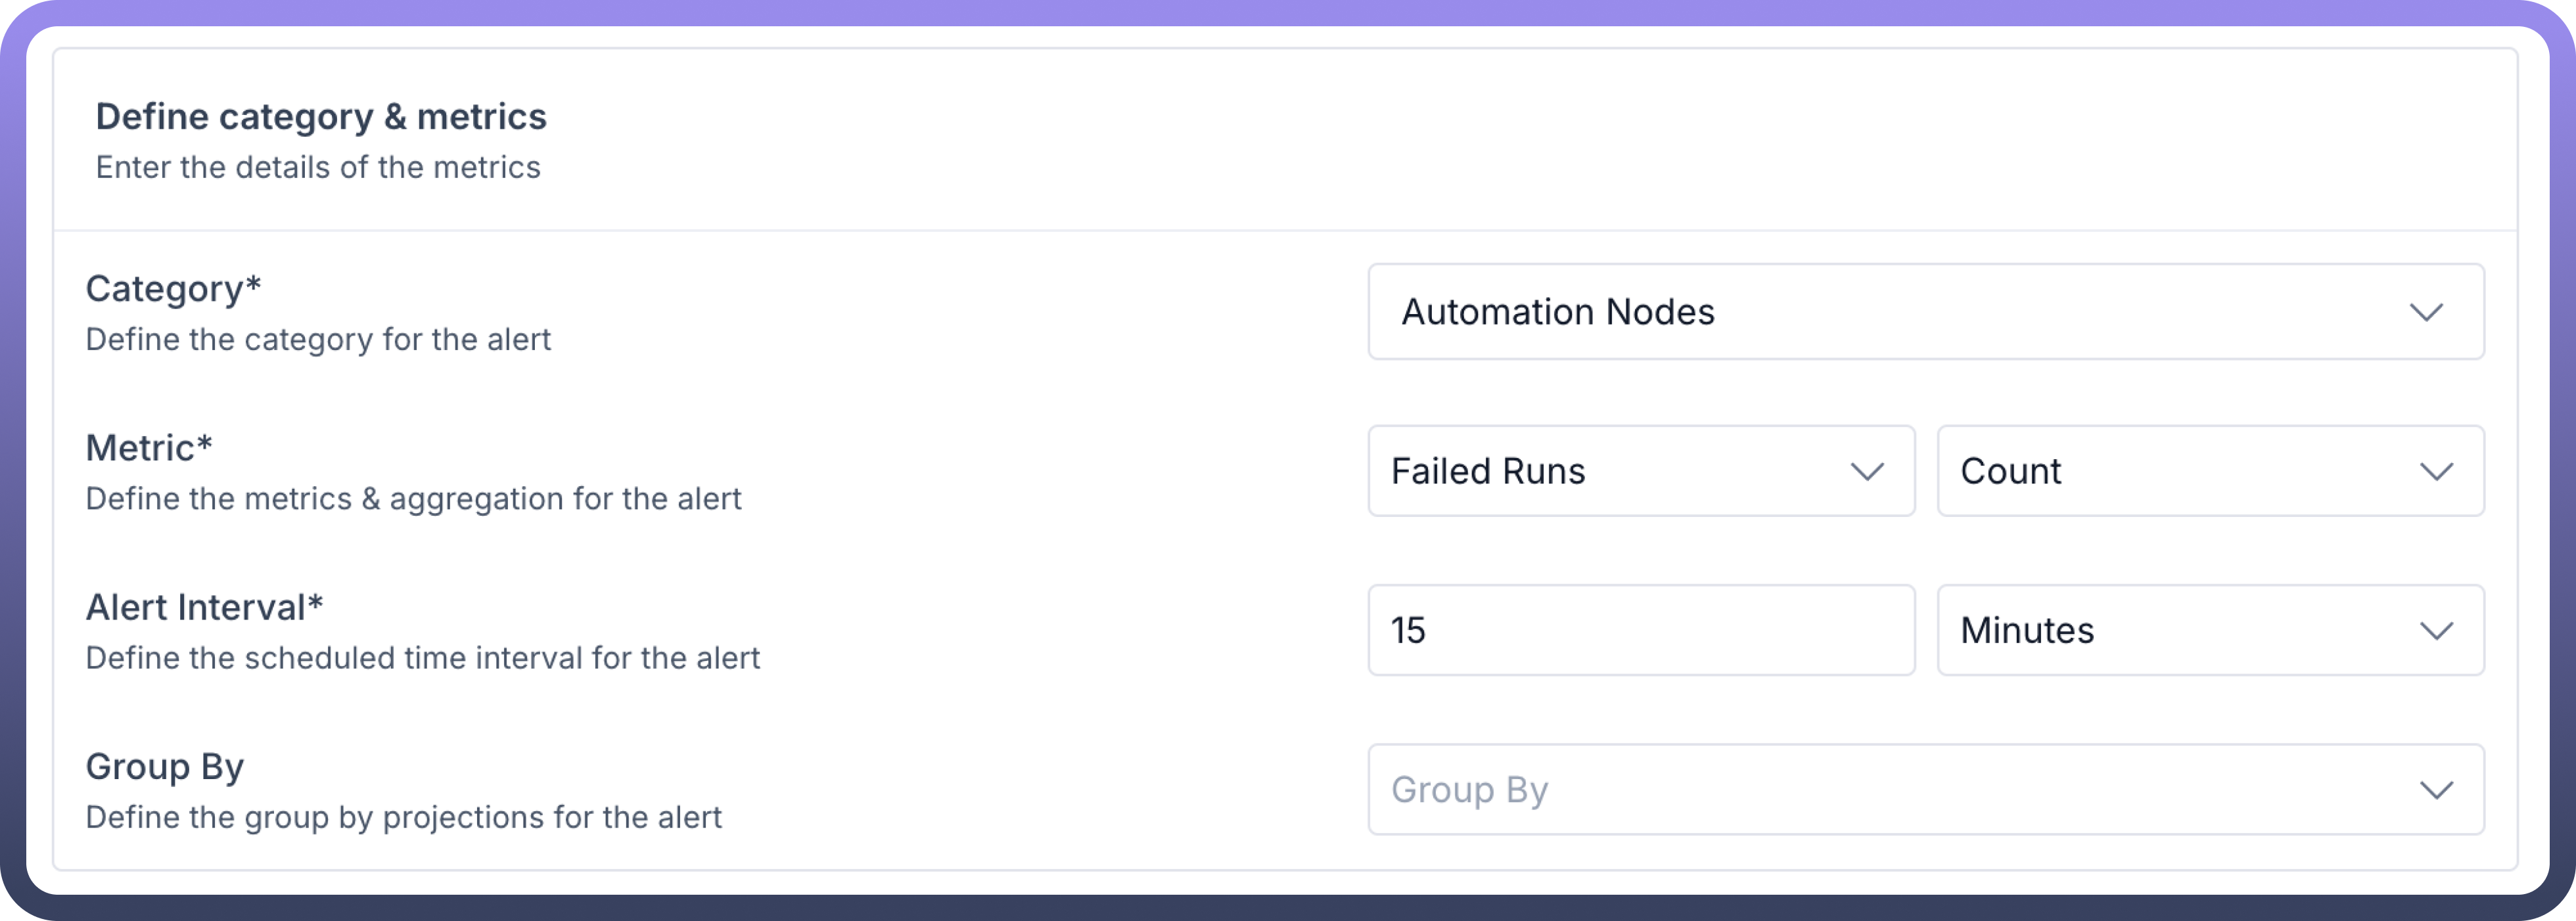The width and height of the screenshot is (2576, 921).
Task: Open the Count aggregation dropdown
Action: (2180, 471)
